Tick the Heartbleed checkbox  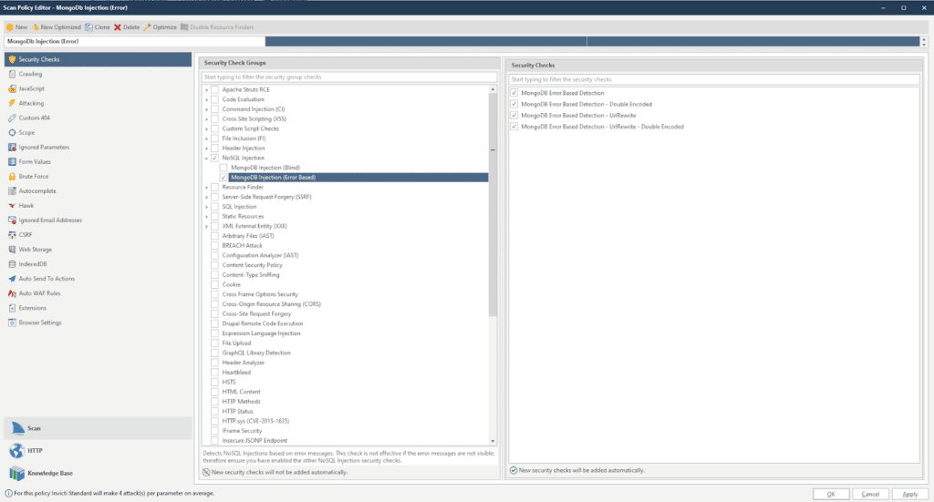point(214,373)
